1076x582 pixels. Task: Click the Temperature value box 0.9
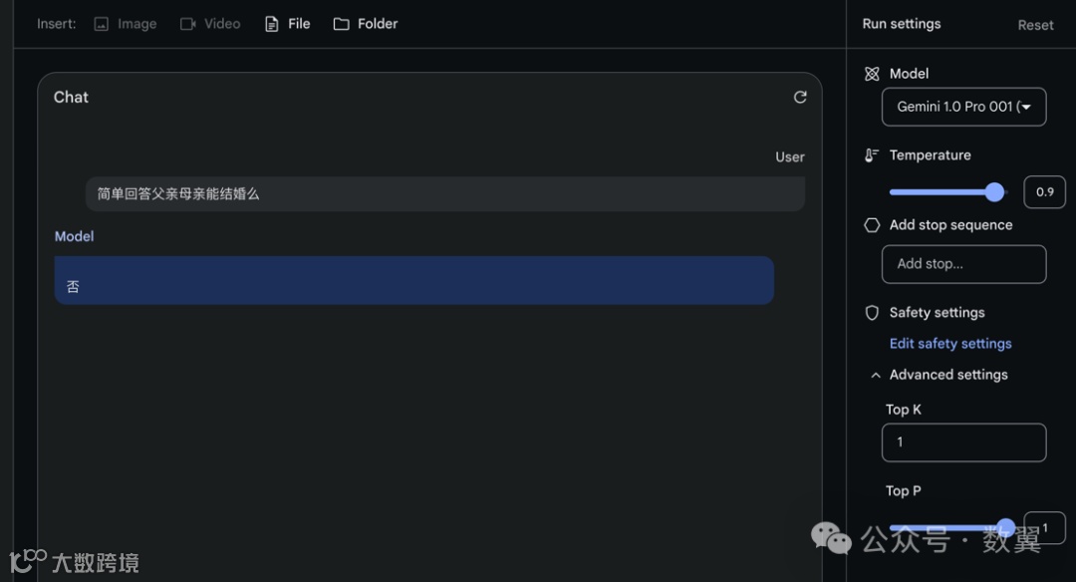[x=1044, y=192]
